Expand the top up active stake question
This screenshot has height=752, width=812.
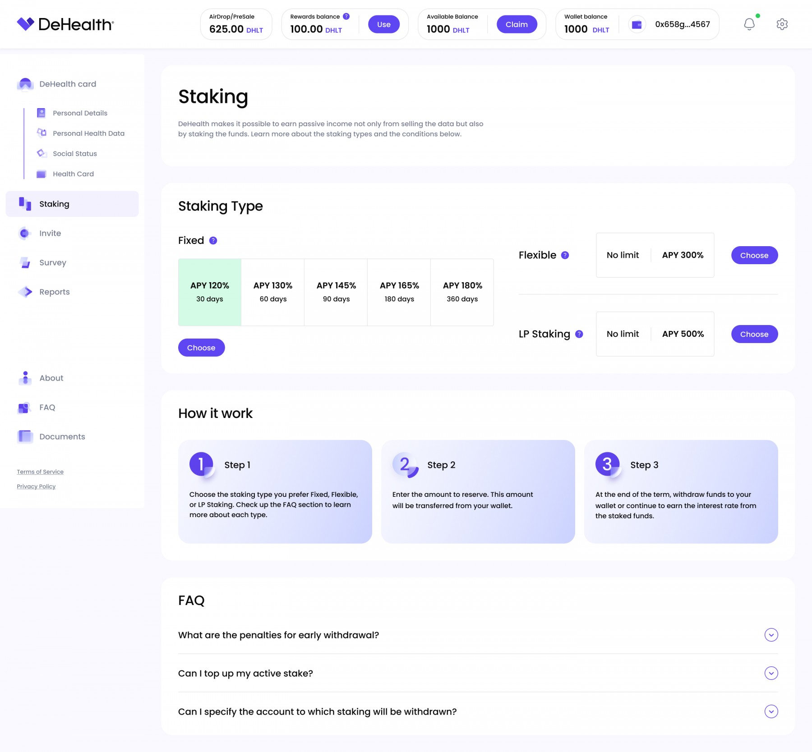coord(771,673)
